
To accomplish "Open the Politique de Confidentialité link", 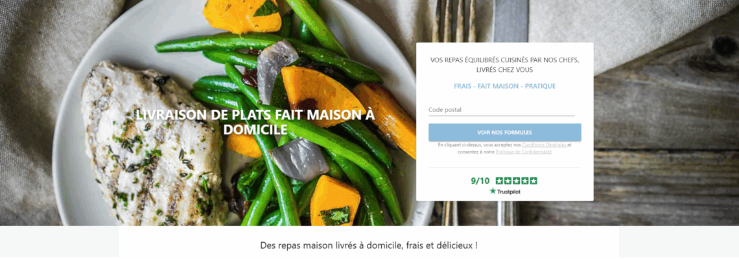I will (x=524, y=152).
